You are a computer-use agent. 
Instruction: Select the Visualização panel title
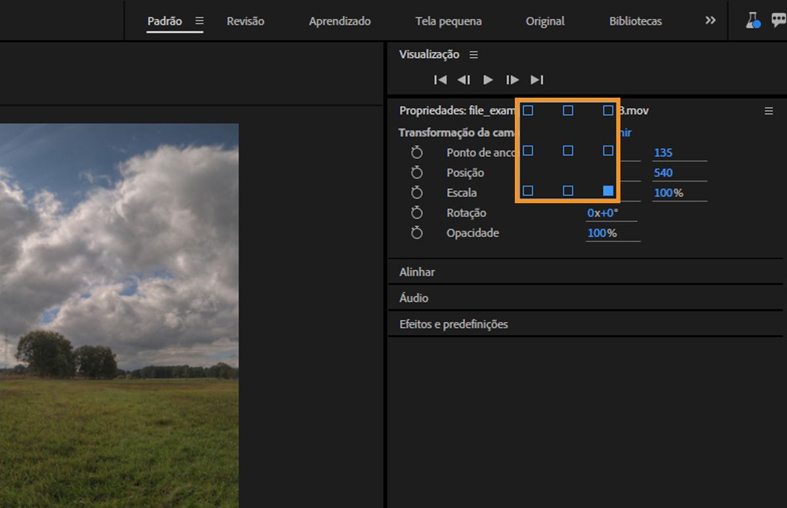429,54
